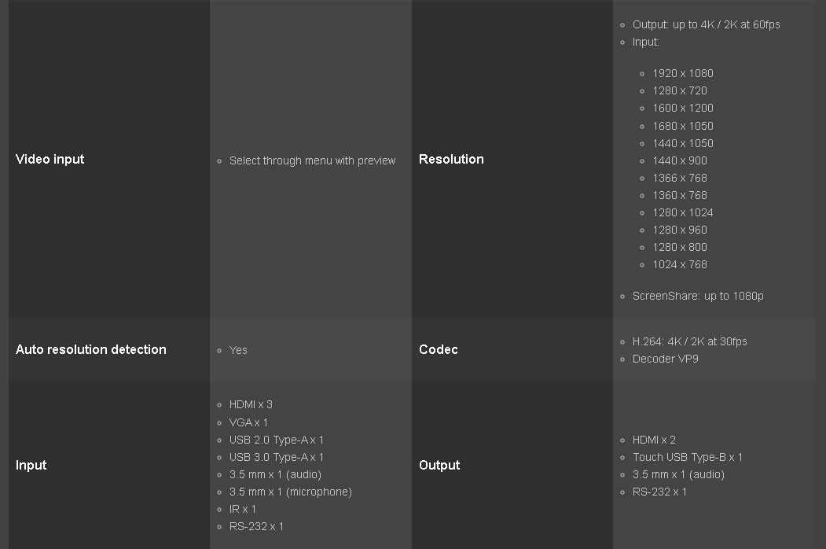826x549 pixels.
Task: Click the H.264 codec entry
Action: coord(689,341)
